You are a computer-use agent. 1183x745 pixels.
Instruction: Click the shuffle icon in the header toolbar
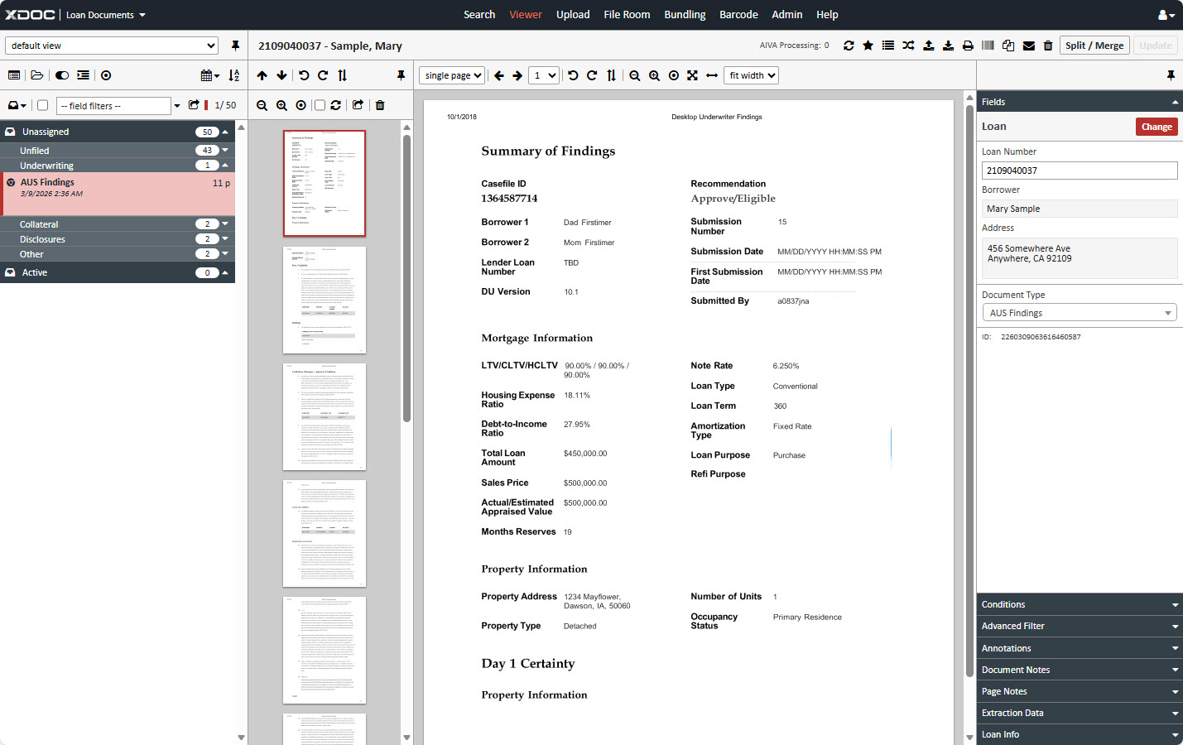coord(908,46)
